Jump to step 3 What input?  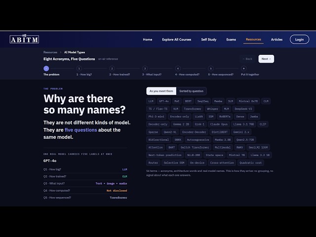(145, 69)
